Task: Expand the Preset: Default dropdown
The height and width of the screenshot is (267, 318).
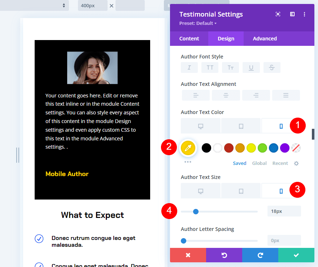Action: 198,23
